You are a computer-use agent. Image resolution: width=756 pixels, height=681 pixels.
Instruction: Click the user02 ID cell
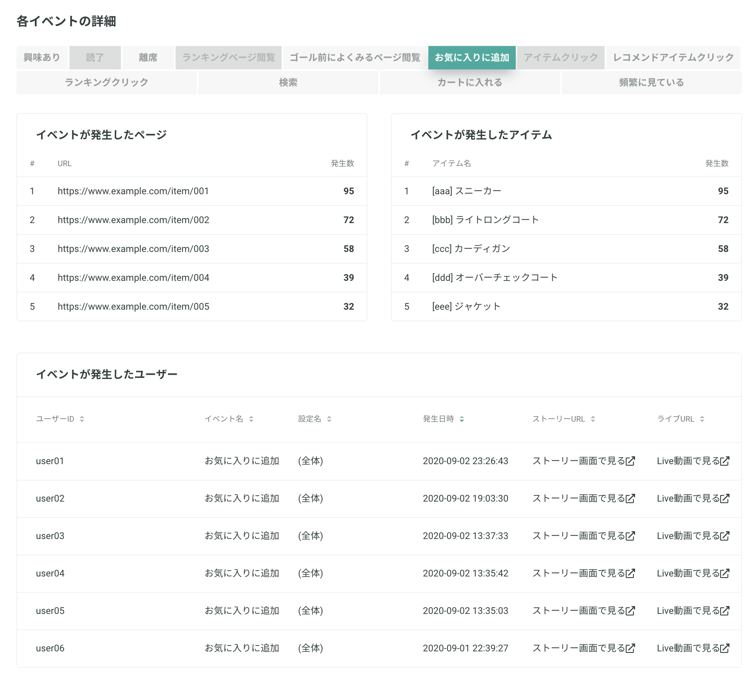coord(50,498)
